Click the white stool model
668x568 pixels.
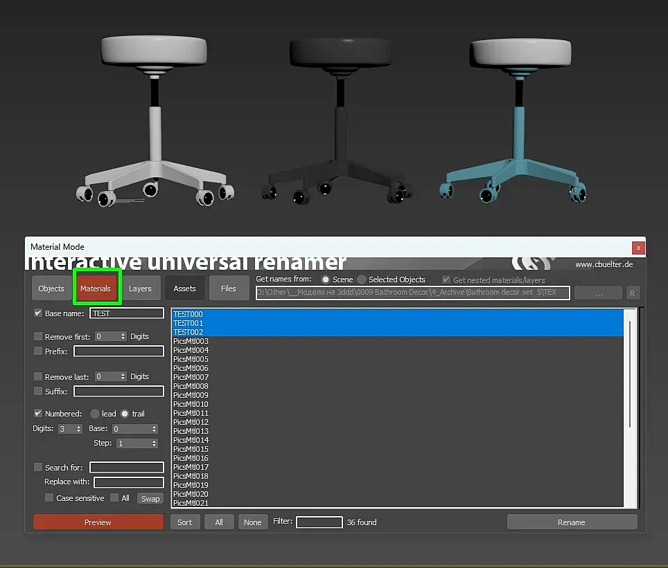(155, 121)
